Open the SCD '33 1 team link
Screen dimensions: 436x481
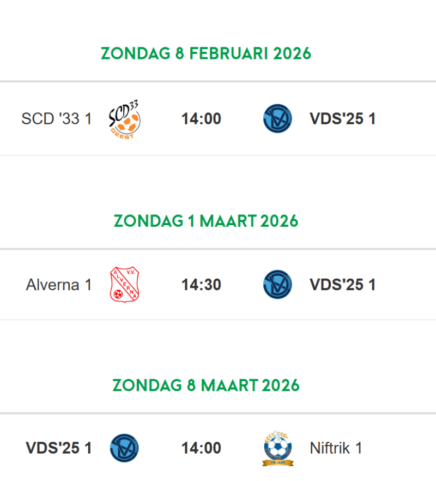pos(57,119)
